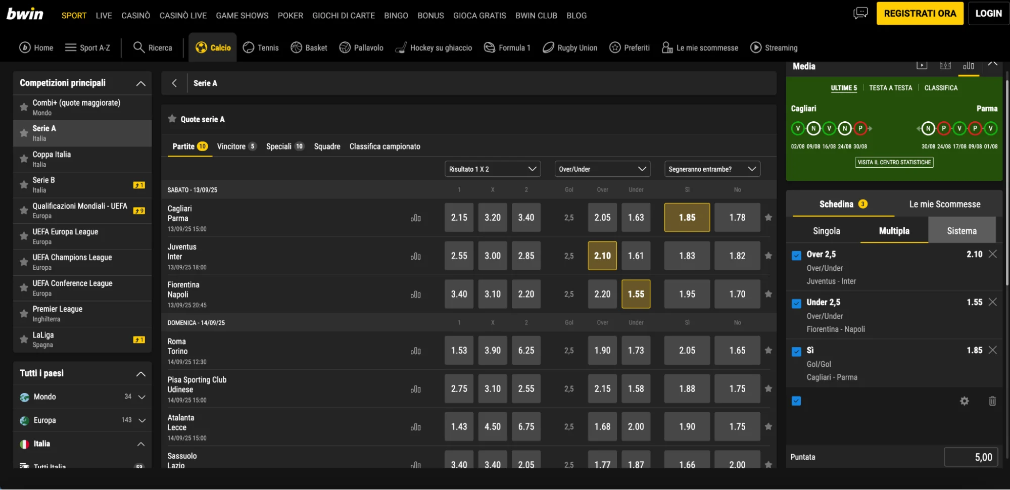Click the Ricerca search magnifier icon
Screen dimensions: 1010x490
click(138, 47)
